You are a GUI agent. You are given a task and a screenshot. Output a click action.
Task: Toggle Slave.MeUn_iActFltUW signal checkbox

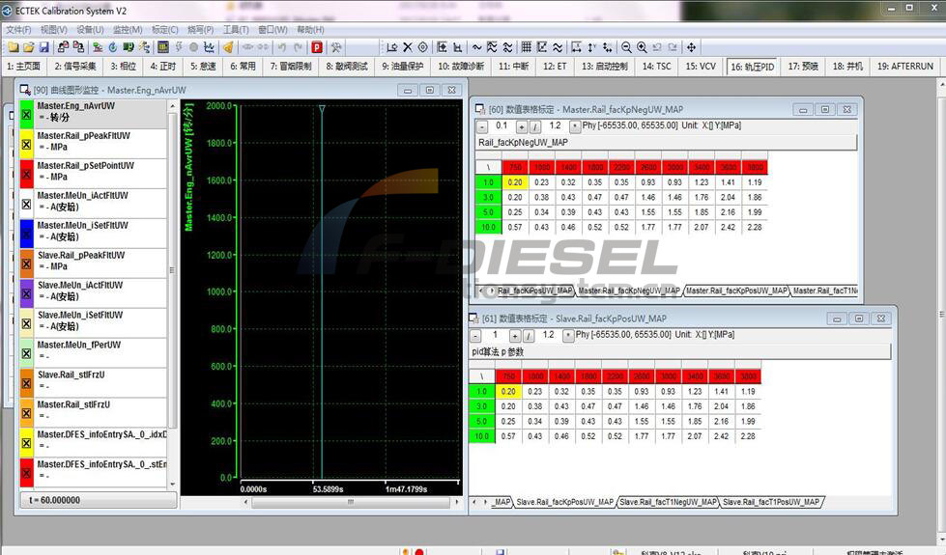[x=26, y=294]
